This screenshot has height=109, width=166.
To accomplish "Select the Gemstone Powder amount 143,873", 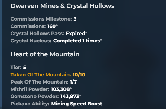I will coord(70,97).
